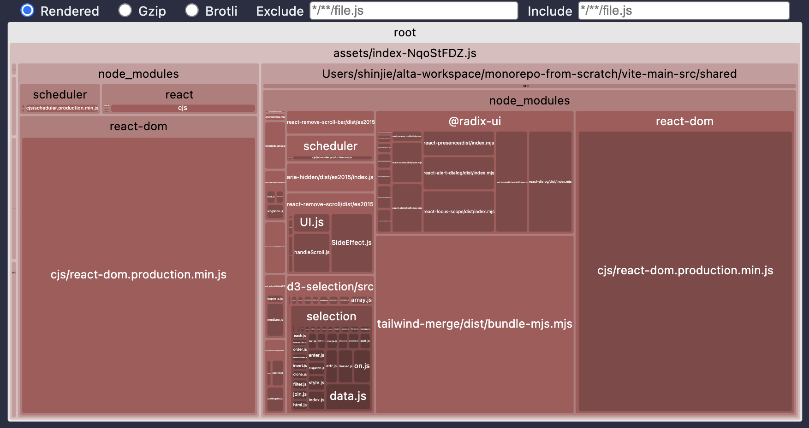Click the react-remove-scroll/dist/es2015 header
The height and width of the screenshot is (428, 809).
[x=330, y=204]
